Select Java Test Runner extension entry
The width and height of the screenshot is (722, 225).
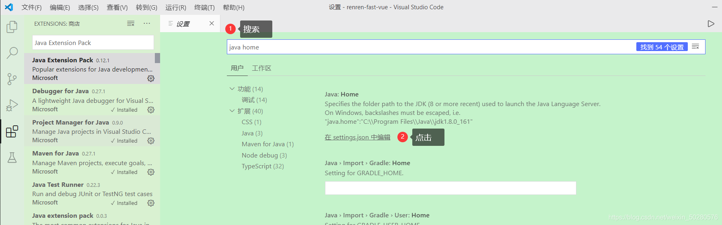pos(92,193)
